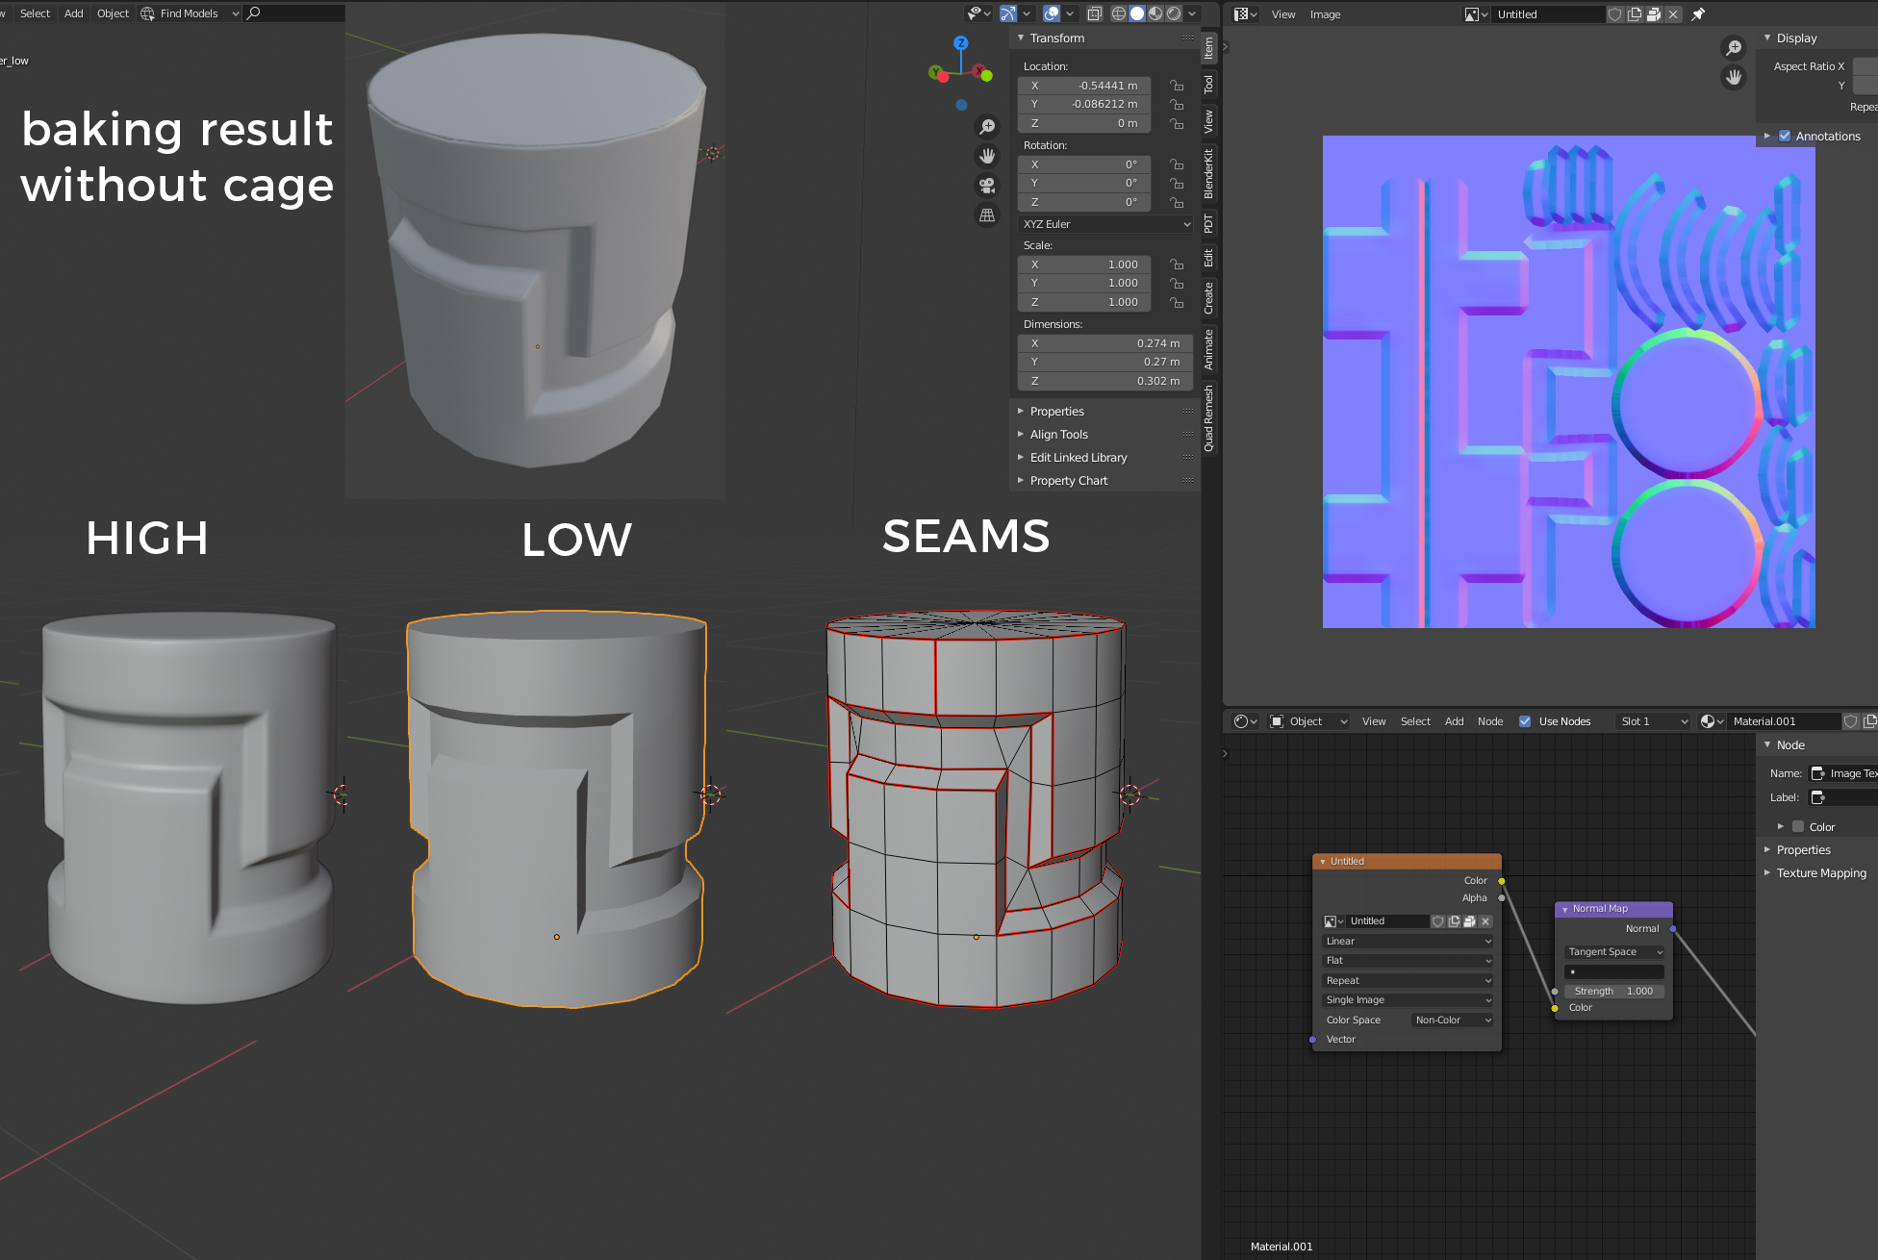Click material browse sphere icon before Material.001

[1712, 721]
